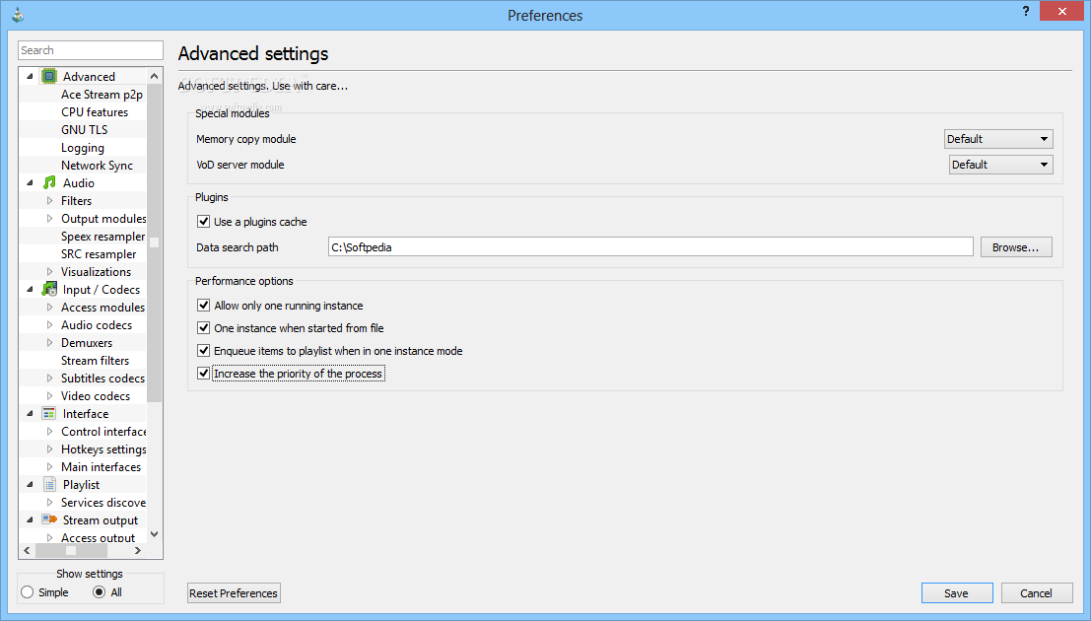Click the Stream output icon
The width and height of the screenshot is (1091, 621).
click(49, 520)
